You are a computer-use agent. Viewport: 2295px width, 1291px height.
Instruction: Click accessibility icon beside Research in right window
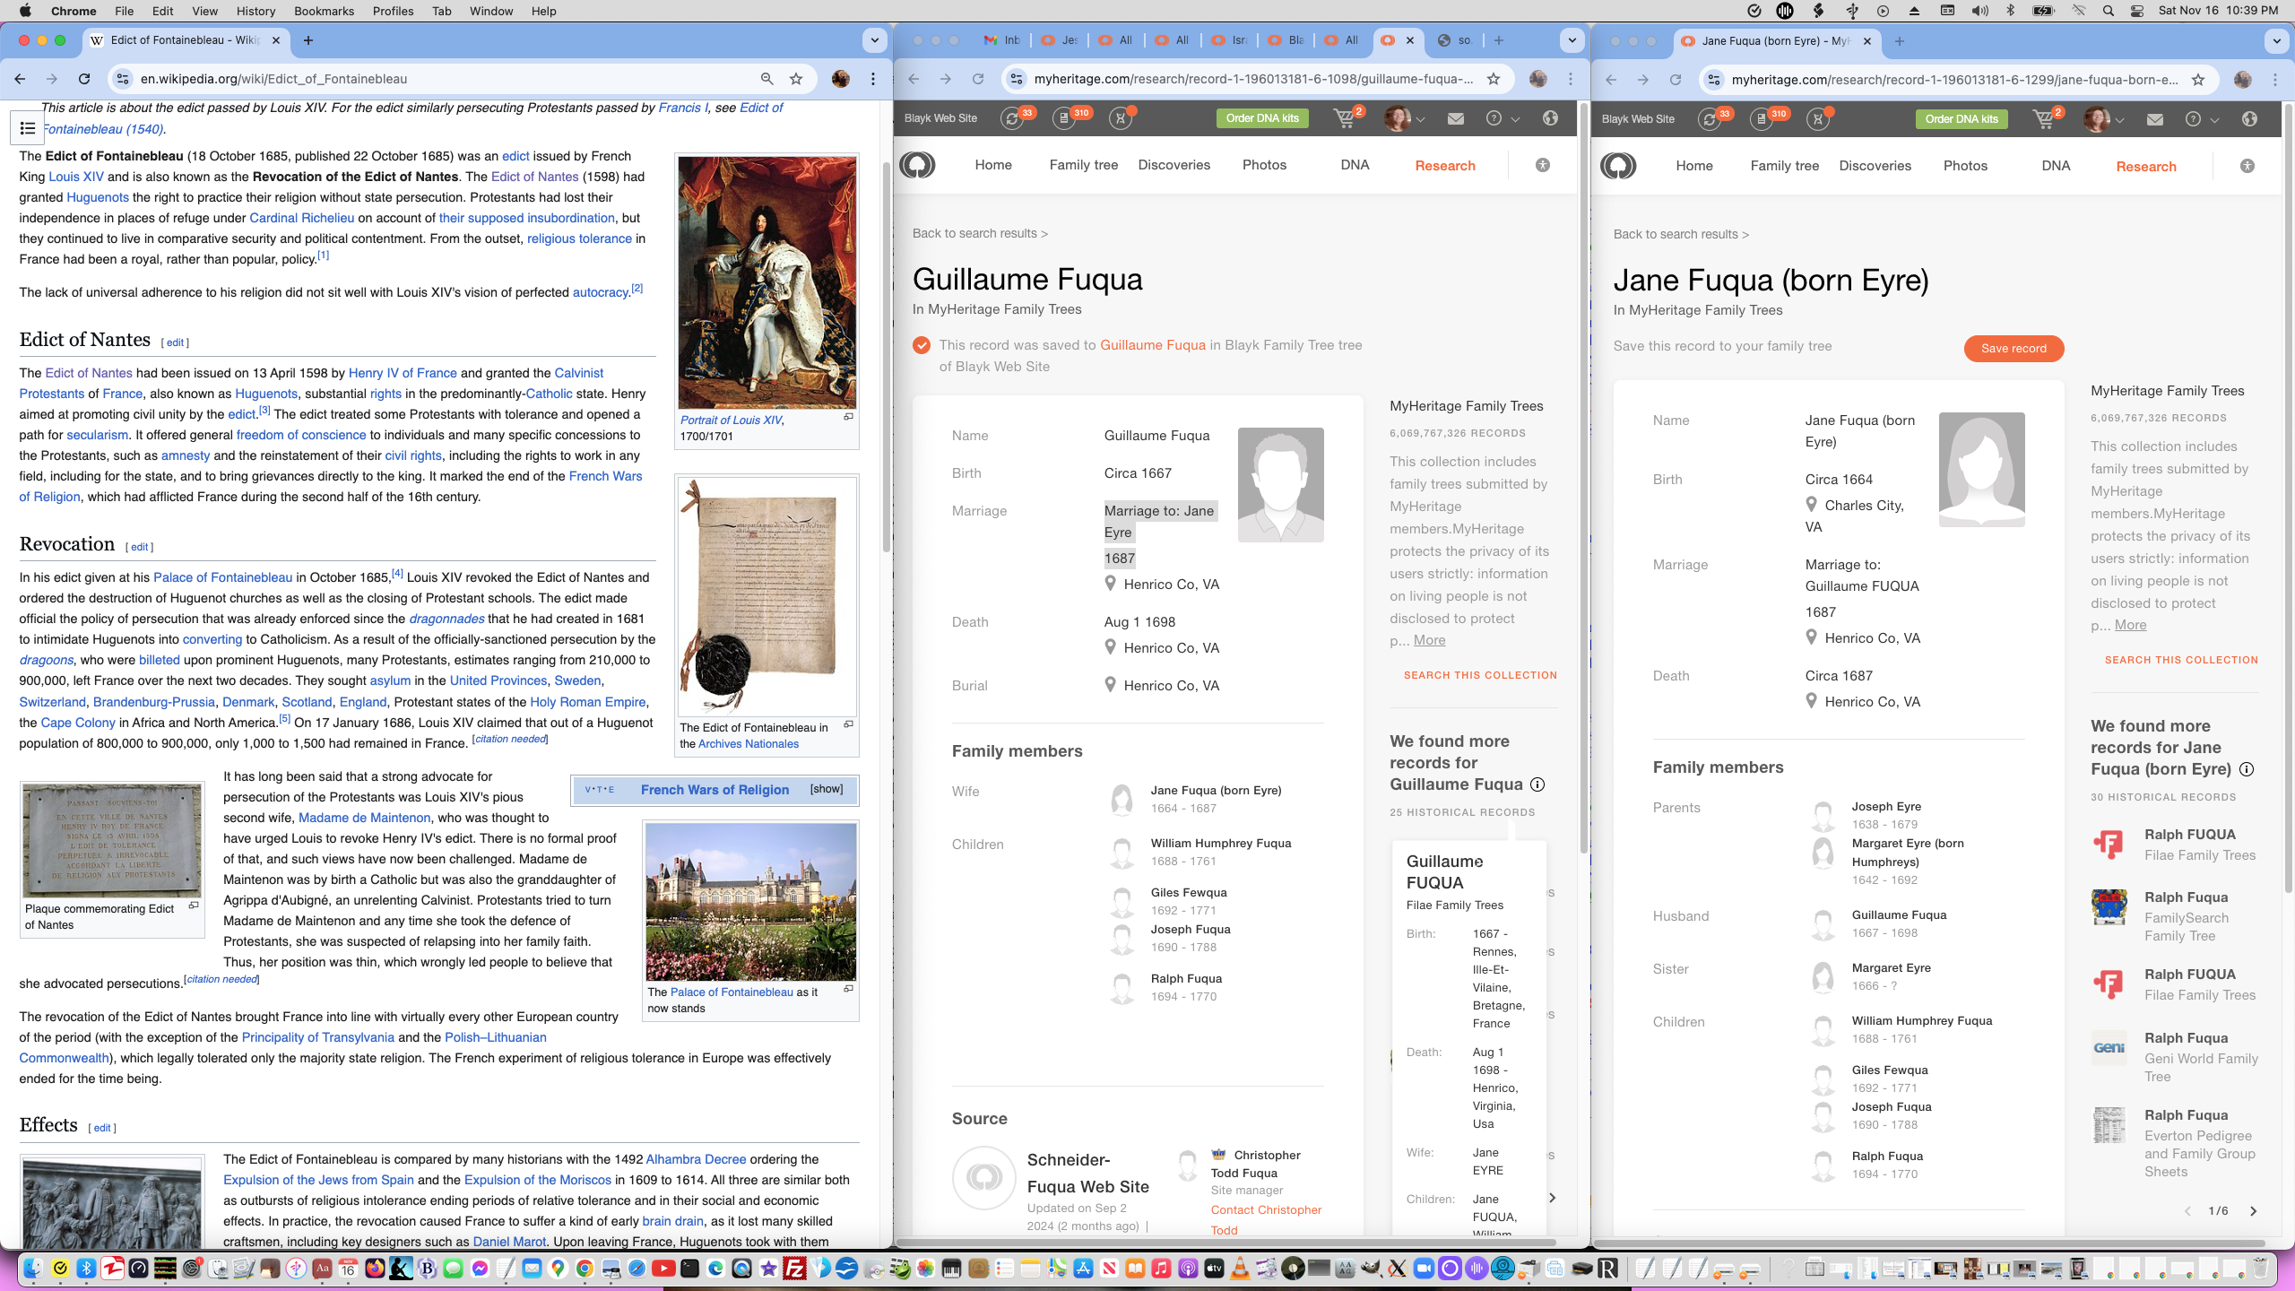2247,166
